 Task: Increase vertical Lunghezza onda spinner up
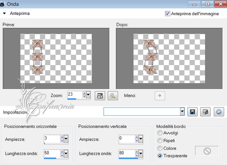137,152
